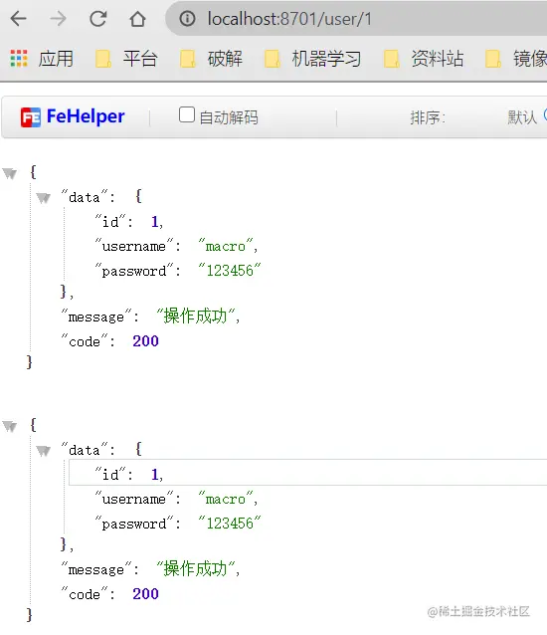Click the FeHelper title link
Viewport: 547px width, 635px height.
pos(86,116)
